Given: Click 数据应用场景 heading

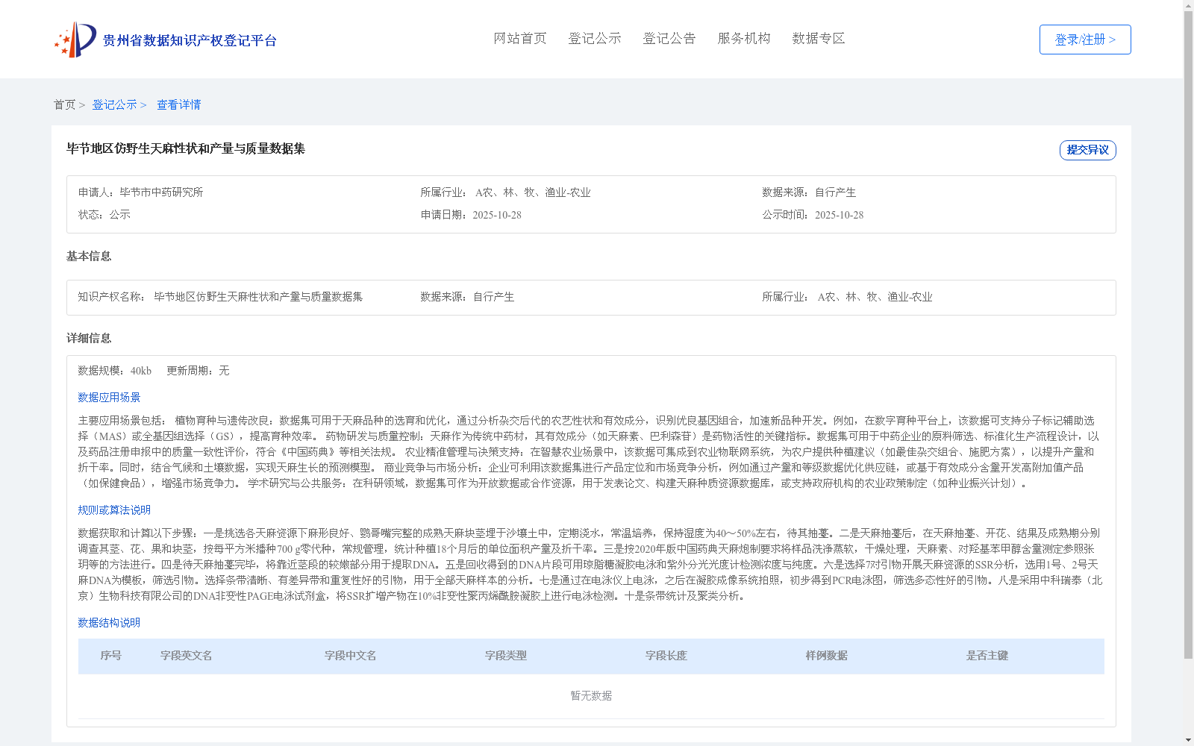Looking at the screenshot, I should click(x=109, y=398).
